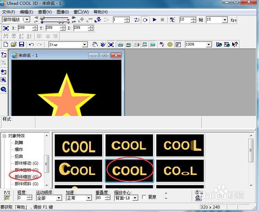Screen dimensions: 259x212
Task: Open the 帮助(H) menu
Action: coord(101,12)
